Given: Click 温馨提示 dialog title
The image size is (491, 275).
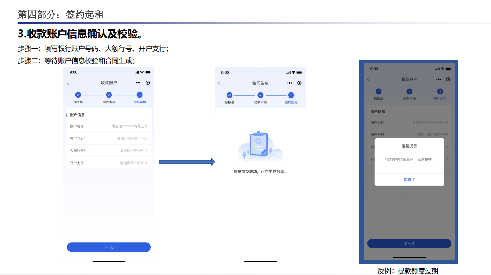Looking at the screenshot, I should [409, 146].
